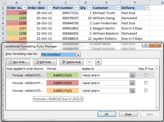This screenshot has width=164, height=122.
Task: Open the Show formatting rules for dropdown
Action: tap(78, 55)
